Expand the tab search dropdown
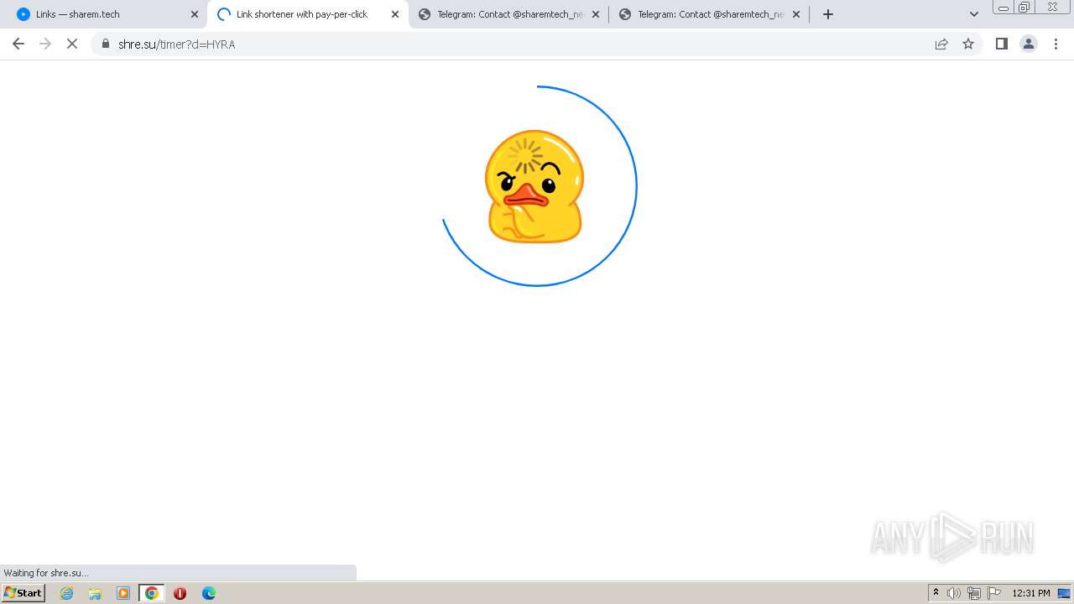The height and width of the screenshot is (604, 1074). (974, 14)
